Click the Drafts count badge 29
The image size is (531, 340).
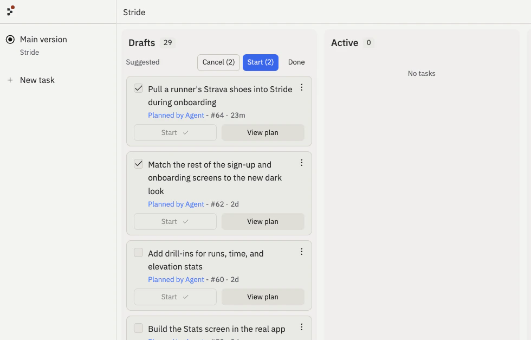point(167,43)
